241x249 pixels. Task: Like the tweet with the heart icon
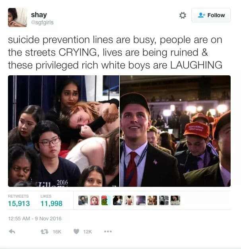[x=76, y=231]
